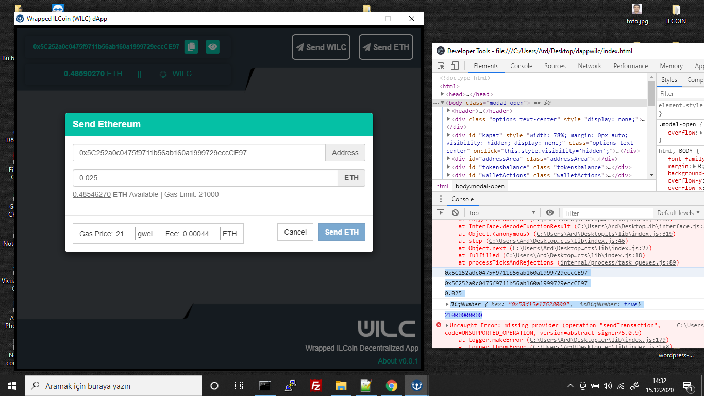Expand the BigNumber object in Console output
The height and width of the screenshot is (396, 704).
tap(447, 304)
